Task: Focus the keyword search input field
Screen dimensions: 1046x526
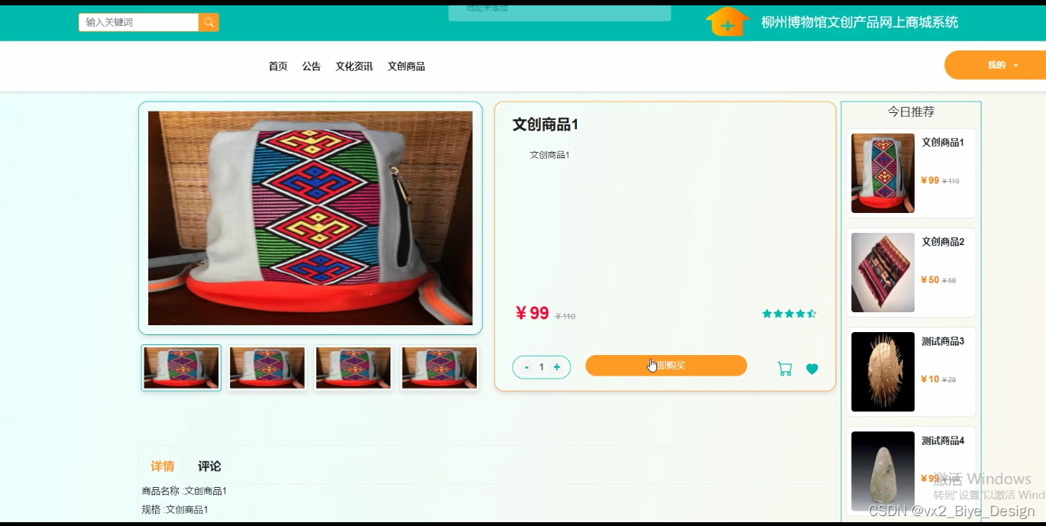Action: 138,22
